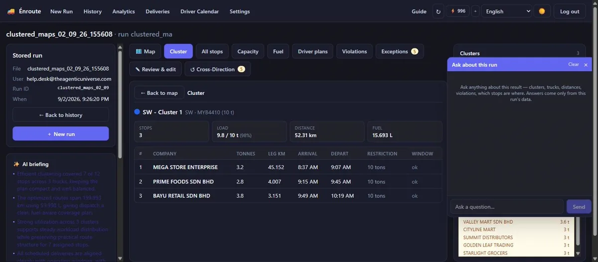Image resolution: width=598 pixels, height=262 pixels.
Task: Click the Enroute truck logo icon
Action: click(11, 11)
